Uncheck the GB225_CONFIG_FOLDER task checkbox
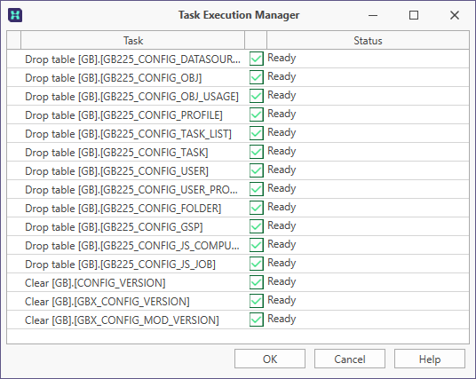Viewport: 476px width, 379px height. tap(257, 208)
